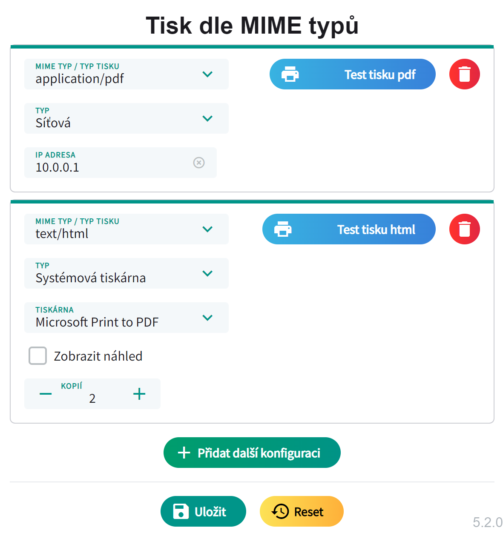Click the history clock icon on Reset

click(280, 511)
